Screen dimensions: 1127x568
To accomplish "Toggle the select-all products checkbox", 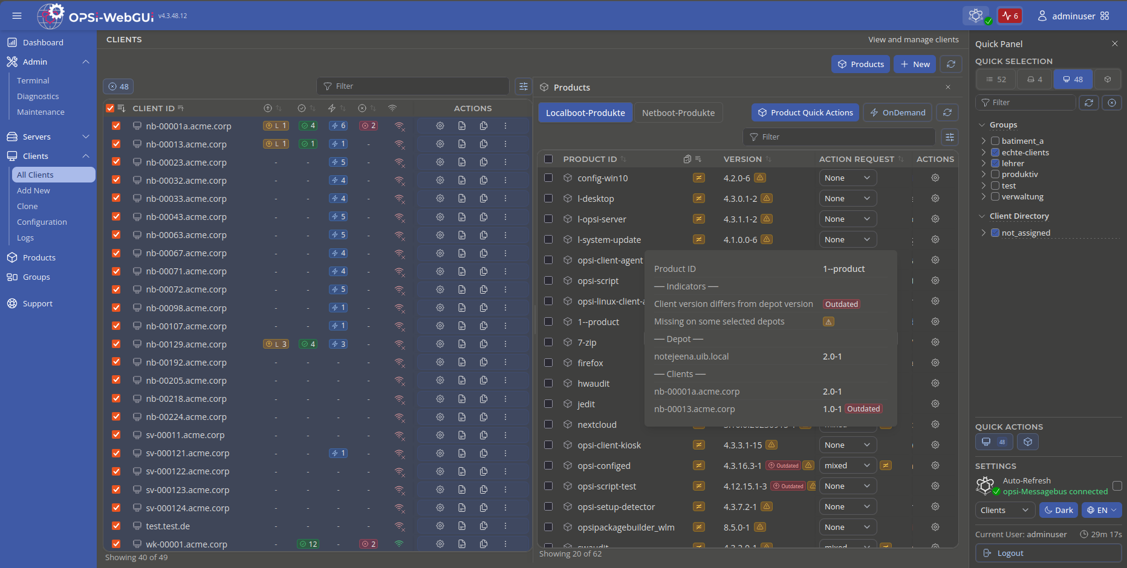I will click(548, 159).
